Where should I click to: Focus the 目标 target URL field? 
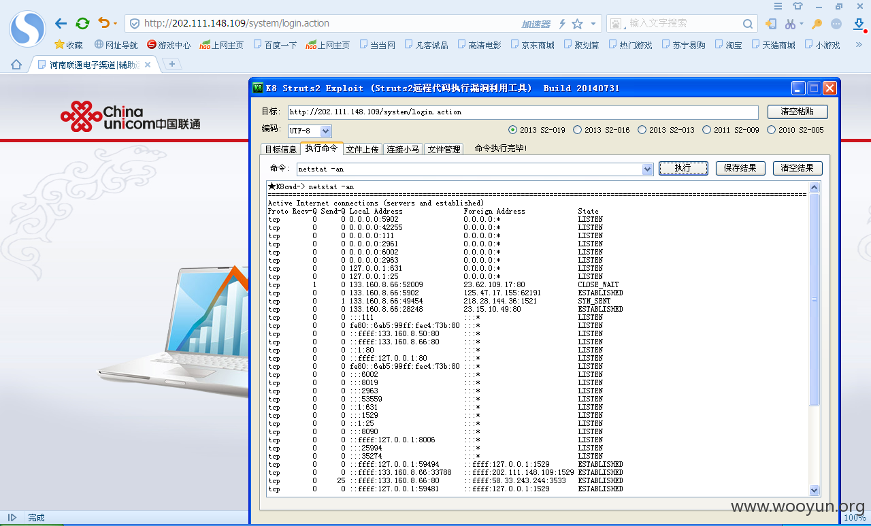(x=522, y=112)
